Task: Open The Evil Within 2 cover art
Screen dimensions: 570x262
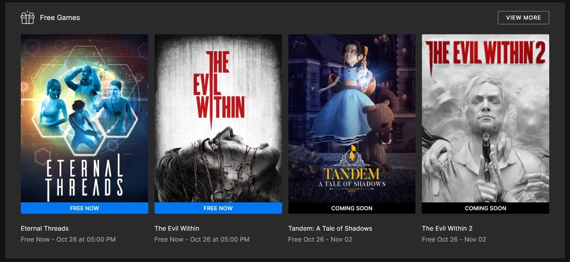Action: [x=485, y=118]
